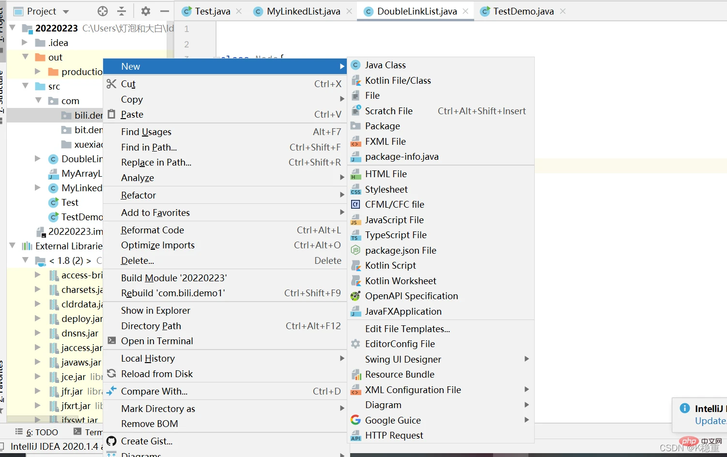Choose Google Guice entry
The width and height of the screenshot is (727, 457).
[x=392, y=420]
